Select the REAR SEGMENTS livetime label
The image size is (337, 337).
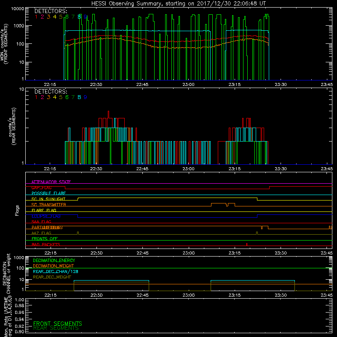coord(56,328)
